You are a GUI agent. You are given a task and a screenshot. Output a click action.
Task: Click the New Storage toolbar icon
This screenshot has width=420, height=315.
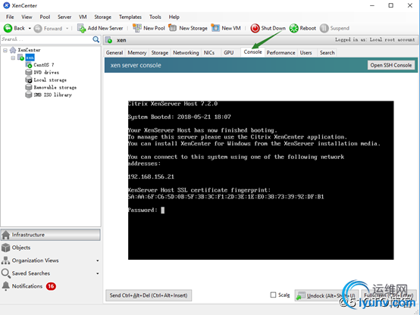coord(173,28)
